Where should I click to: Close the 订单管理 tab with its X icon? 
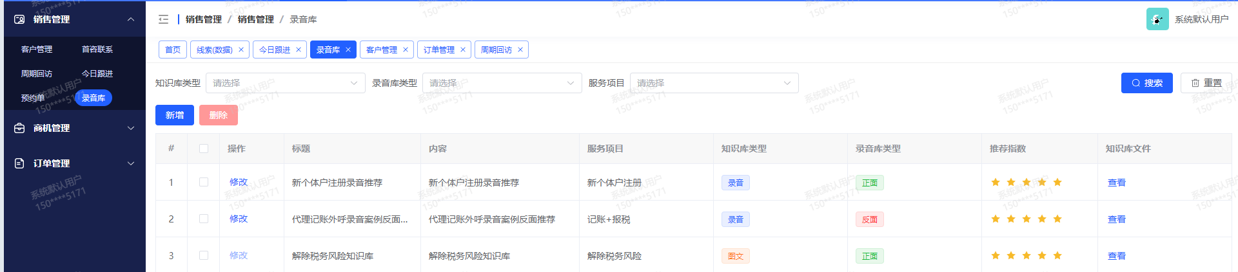[463, 50]
